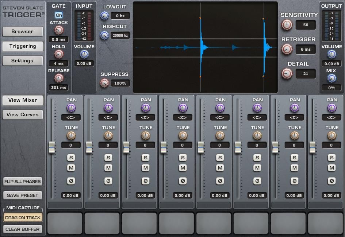
Task: Click Flip All Phases button
Action: pos(23,182)
